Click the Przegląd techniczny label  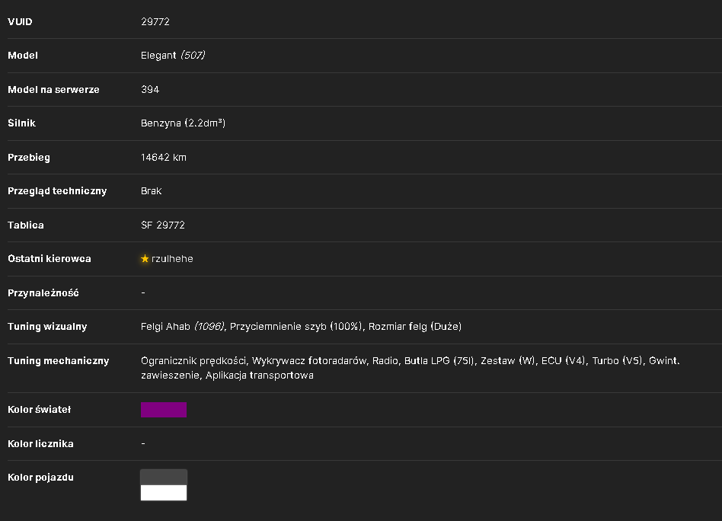coord(57,190)
